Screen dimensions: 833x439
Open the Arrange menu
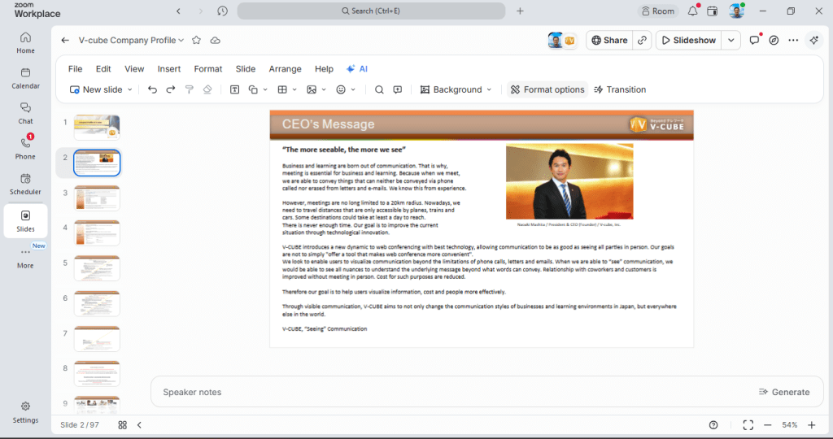click(x=285, y=69)
